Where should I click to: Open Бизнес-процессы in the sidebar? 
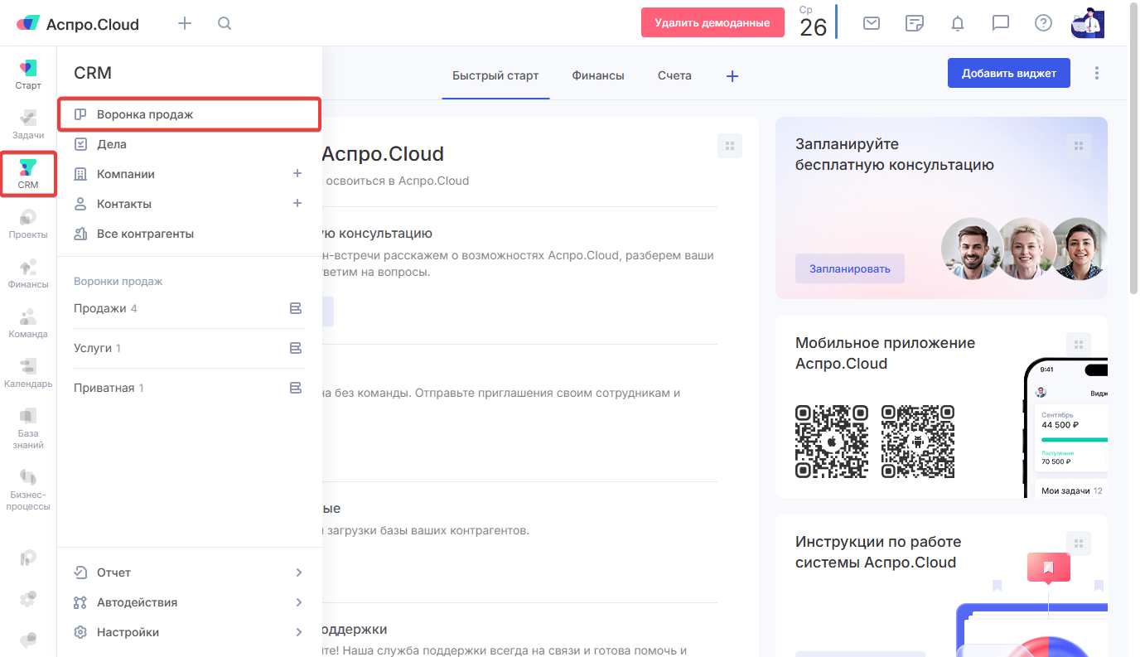pyautogui.click(x=28, y=490)
